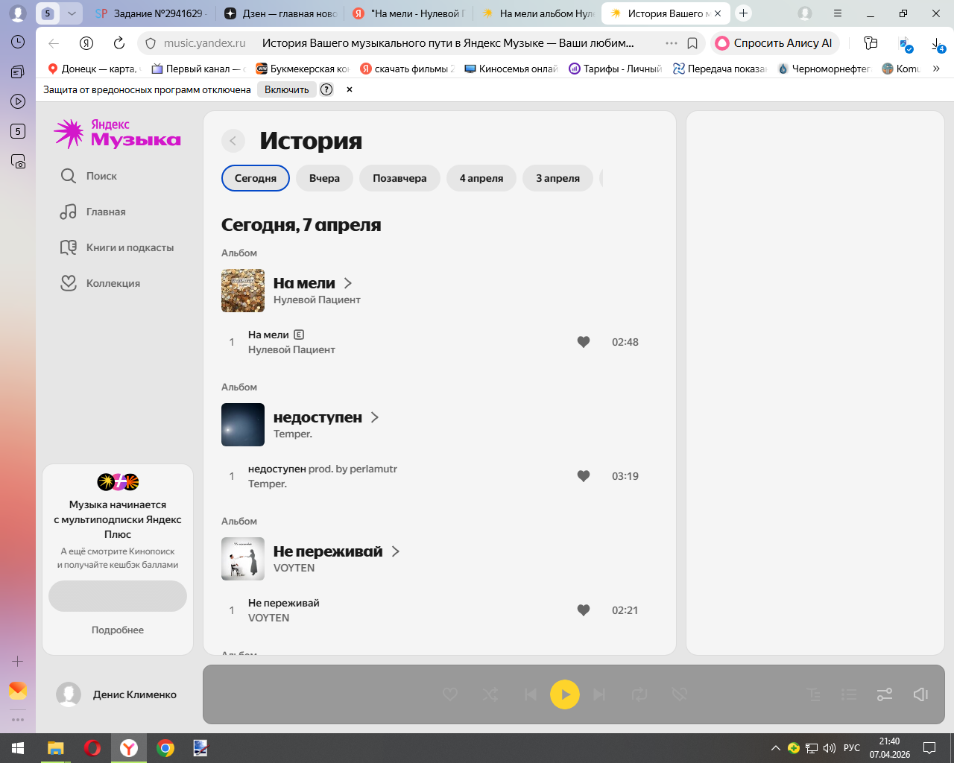954x763 pixels.
Task: Switch the РУС keyboard language
Action: (x=852, y=748)
